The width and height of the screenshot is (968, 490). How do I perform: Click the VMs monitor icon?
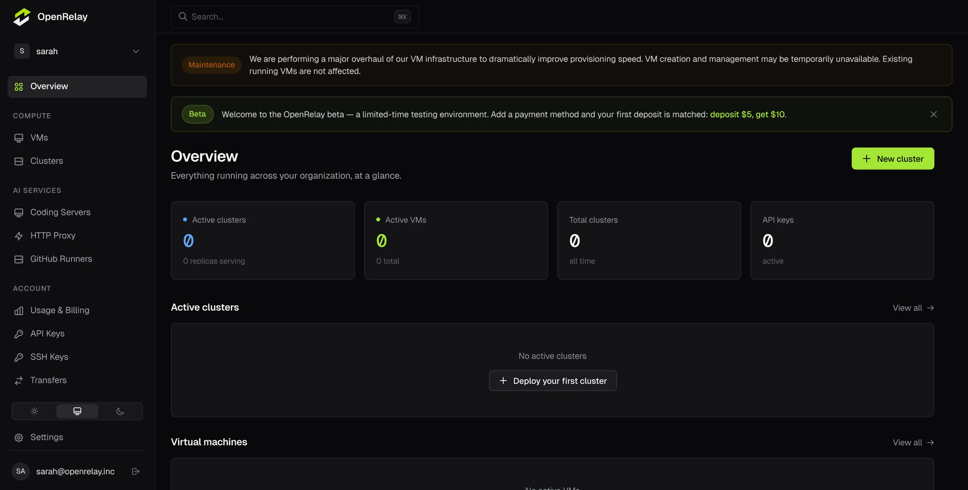(19, 138)
